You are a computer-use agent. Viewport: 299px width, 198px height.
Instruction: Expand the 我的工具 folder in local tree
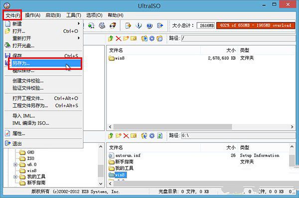pyautogui.click(x=15, y=177)
